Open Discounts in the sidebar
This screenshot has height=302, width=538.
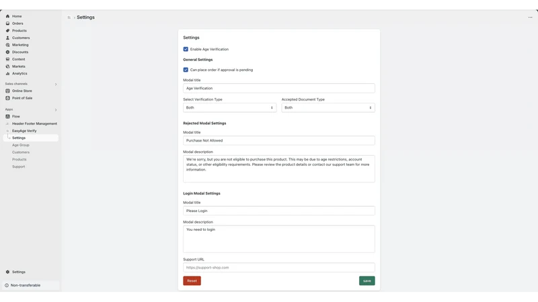20,52
